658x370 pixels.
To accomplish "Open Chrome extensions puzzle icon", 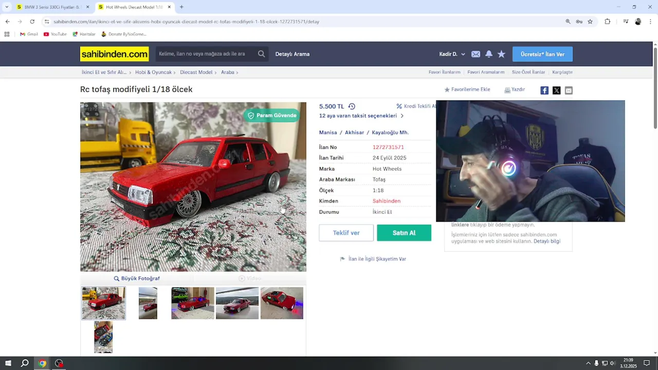I will (608, 22).
